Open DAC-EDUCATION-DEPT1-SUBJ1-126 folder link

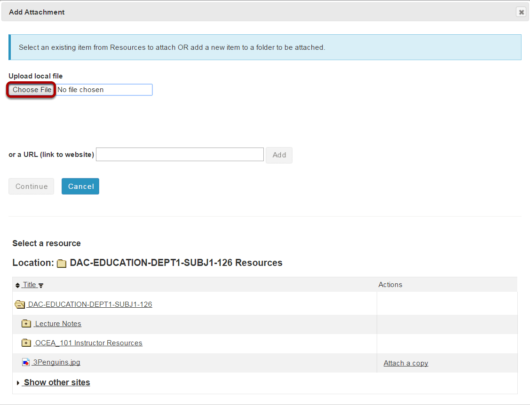[x=90, y=304]
